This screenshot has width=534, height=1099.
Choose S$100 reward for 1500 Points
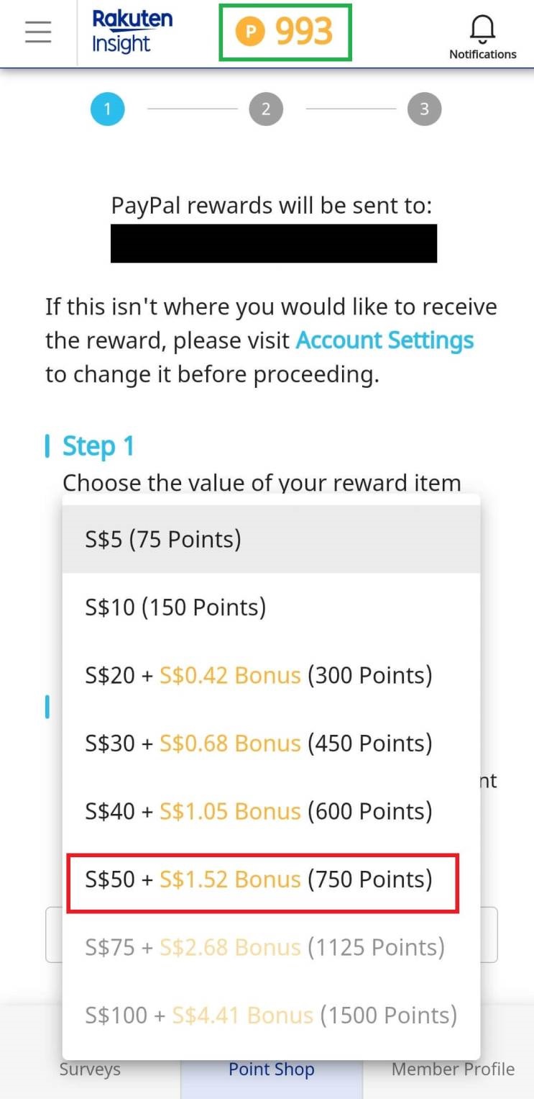tap(271, 1016)
